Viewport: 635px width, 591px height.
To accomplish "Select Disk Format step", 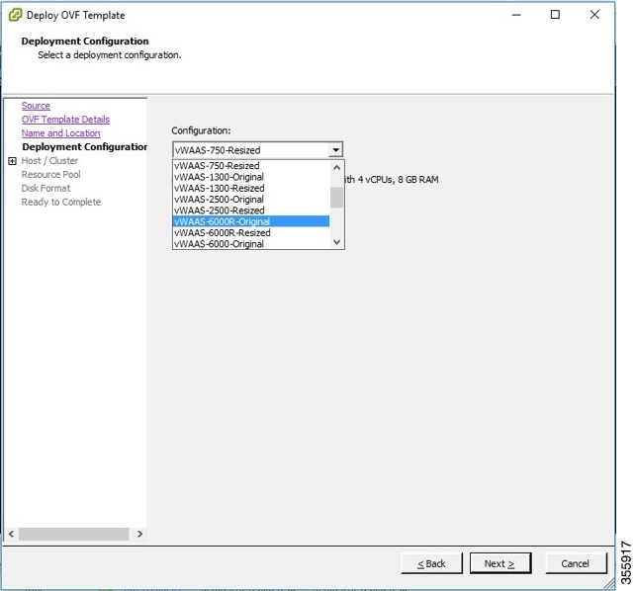I will click(x=45, y=188).
